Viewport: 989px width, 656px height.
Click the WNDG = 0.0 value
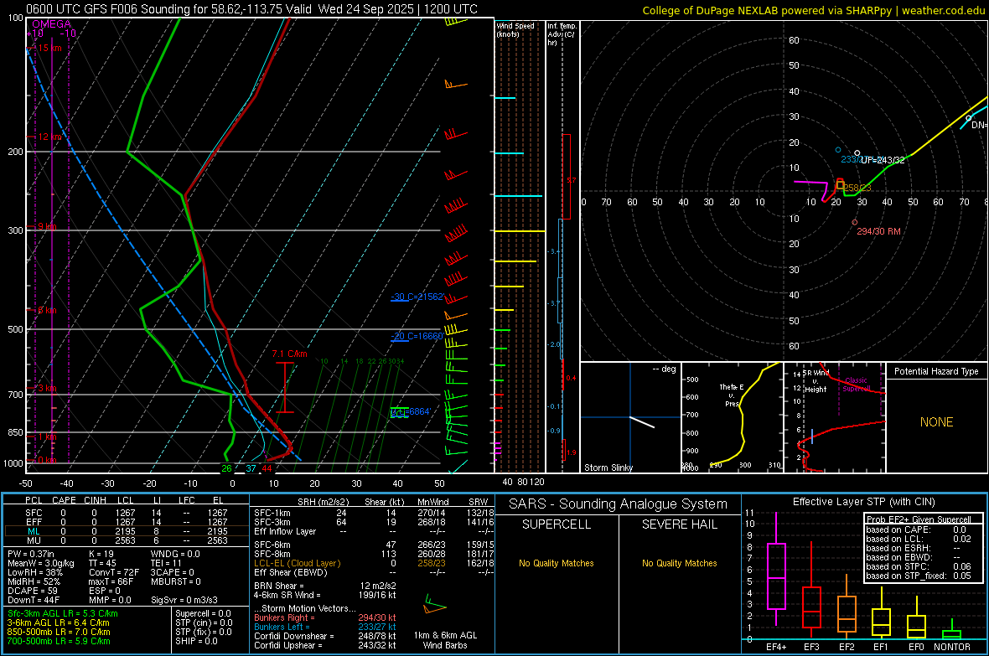[x=175, y=554]
